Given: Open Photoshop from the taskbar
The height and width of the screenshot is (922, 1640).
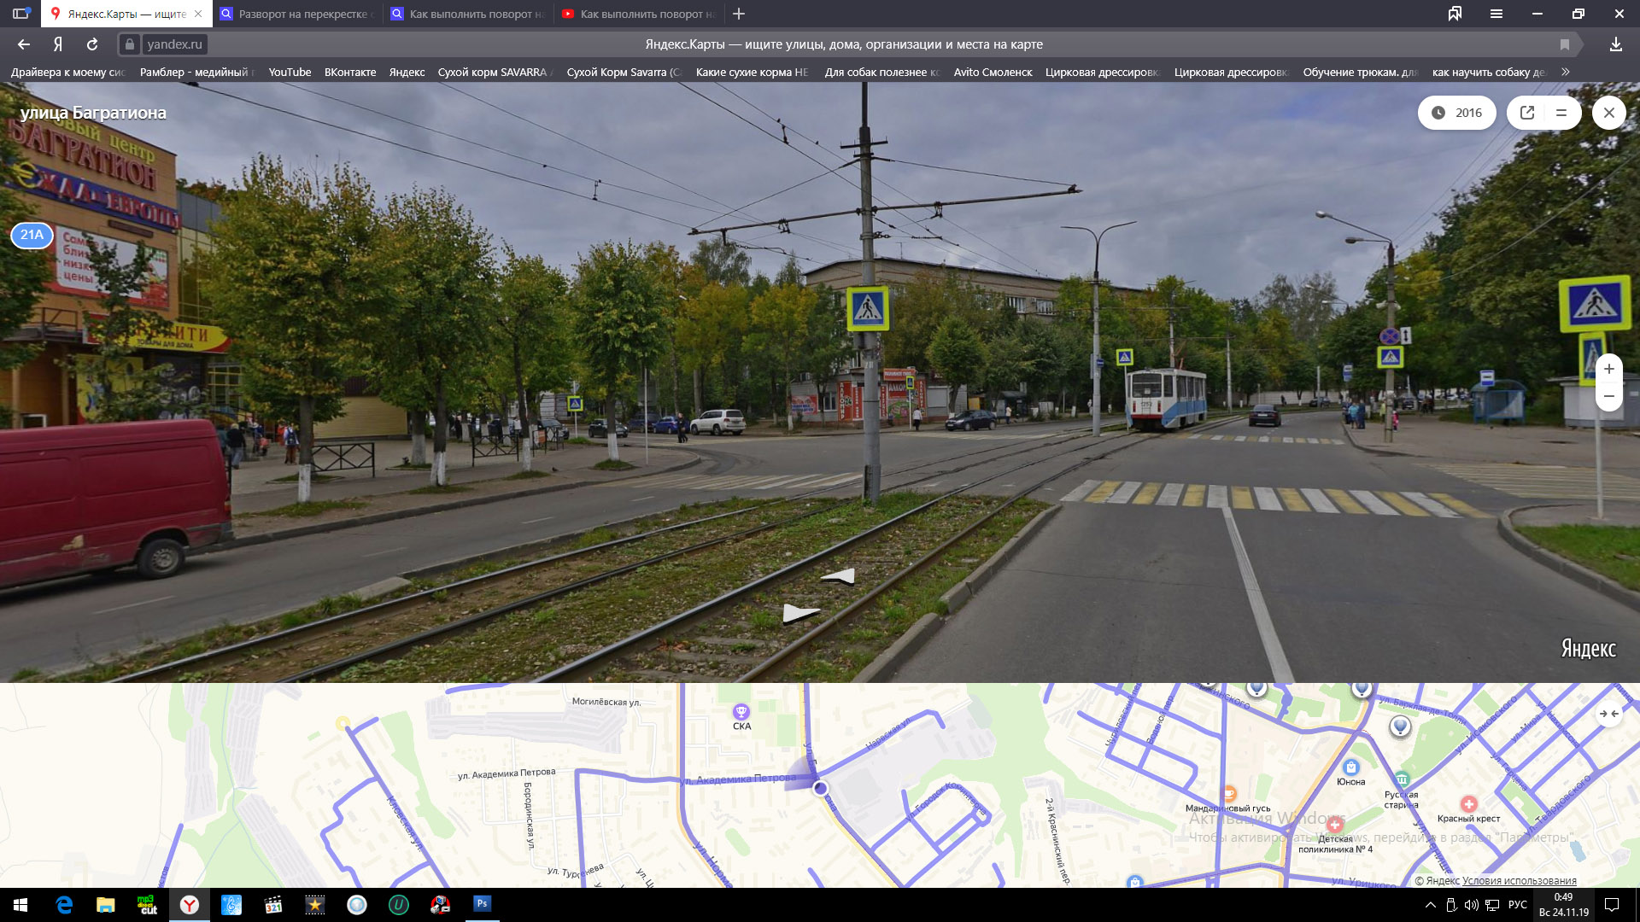Looking at the screenshot, I should [482, 904].
